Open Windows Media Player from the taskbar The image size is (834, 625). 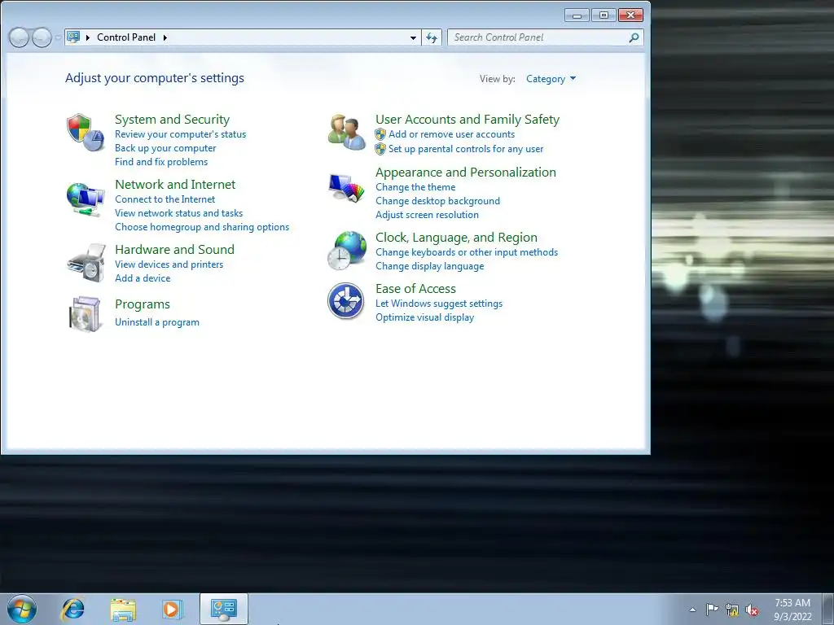pyautogui.click(x=173, y=609)
